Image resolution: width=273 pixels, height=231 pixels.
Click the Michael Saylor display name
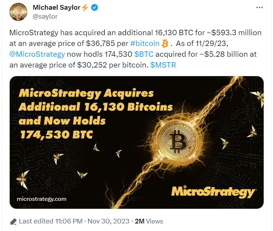point(56,8)
